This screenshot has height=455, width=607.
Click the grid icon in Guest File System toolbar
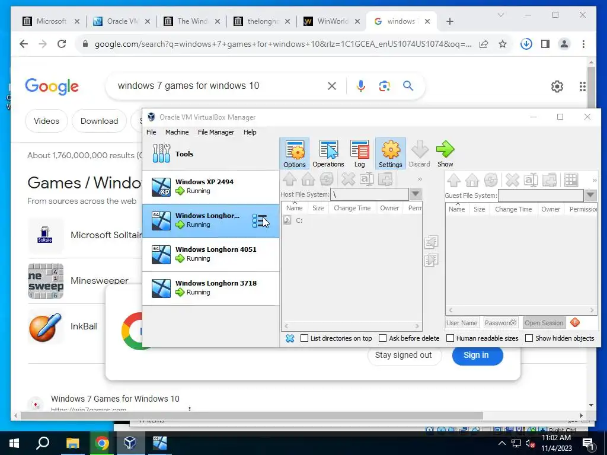(x=571, y=180)
